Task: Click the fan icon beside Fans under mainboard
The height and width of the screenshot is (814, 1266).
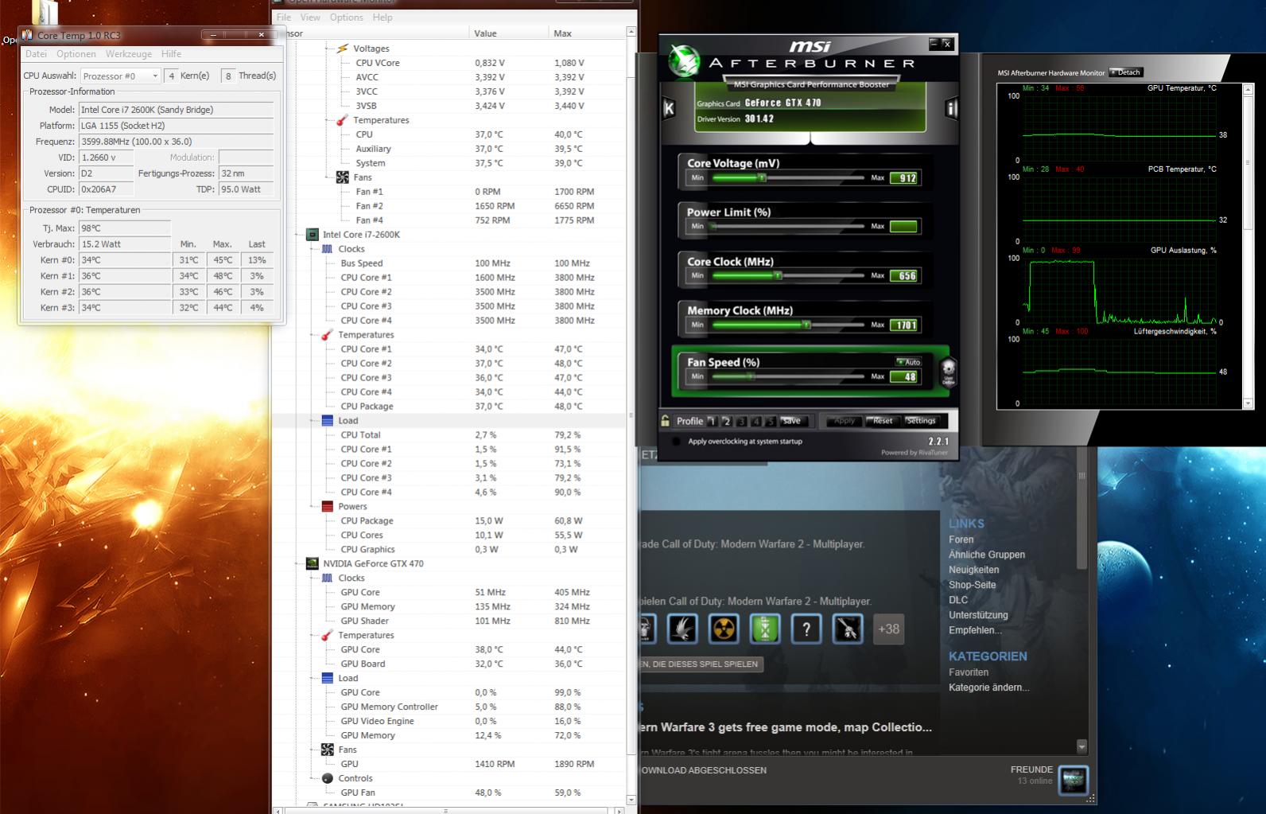Action: (x=343, y=177)
